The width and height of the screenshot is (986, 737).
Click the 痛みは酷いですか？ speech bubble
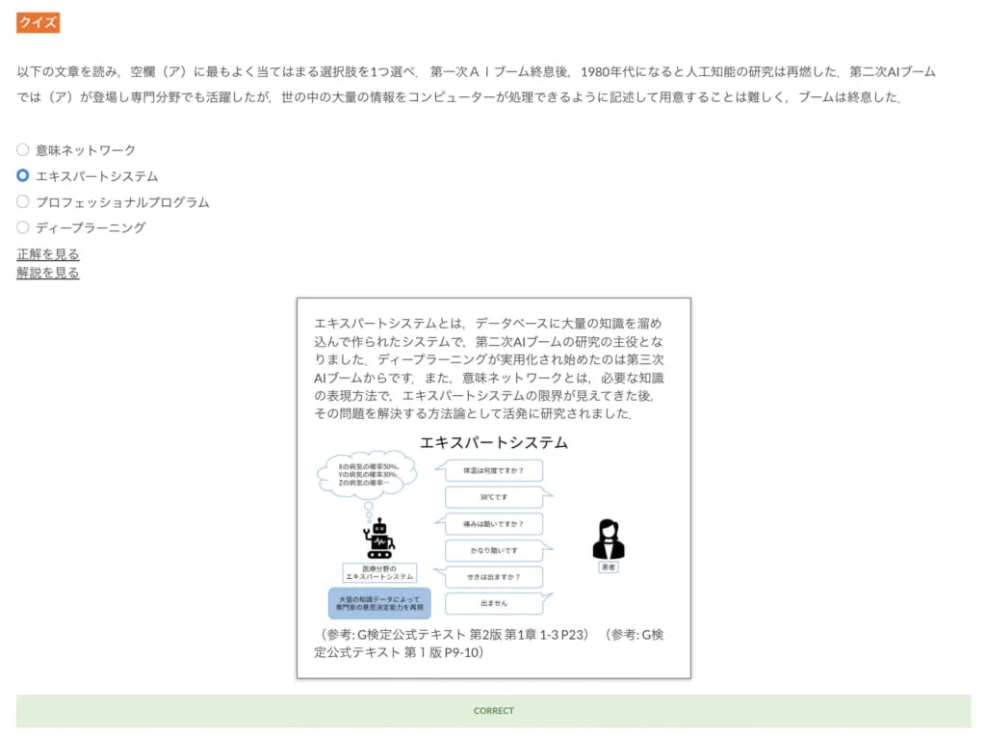click(493, 524)
